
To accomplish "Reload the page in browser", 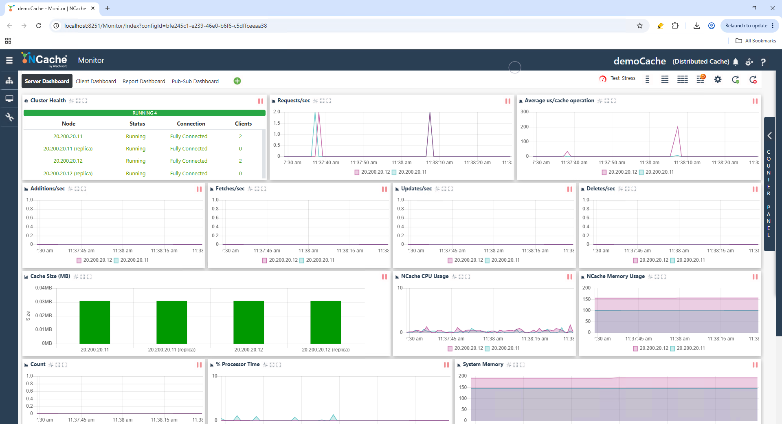I will 39,26.
